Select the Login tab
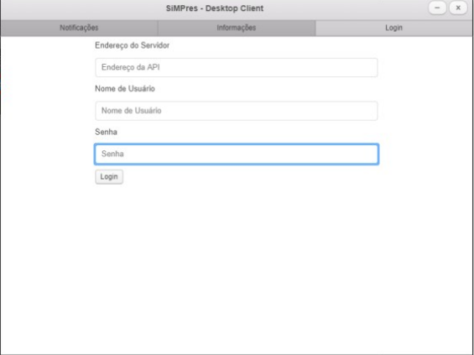Viewport: 474px width, 355px height. pos(394,28)
